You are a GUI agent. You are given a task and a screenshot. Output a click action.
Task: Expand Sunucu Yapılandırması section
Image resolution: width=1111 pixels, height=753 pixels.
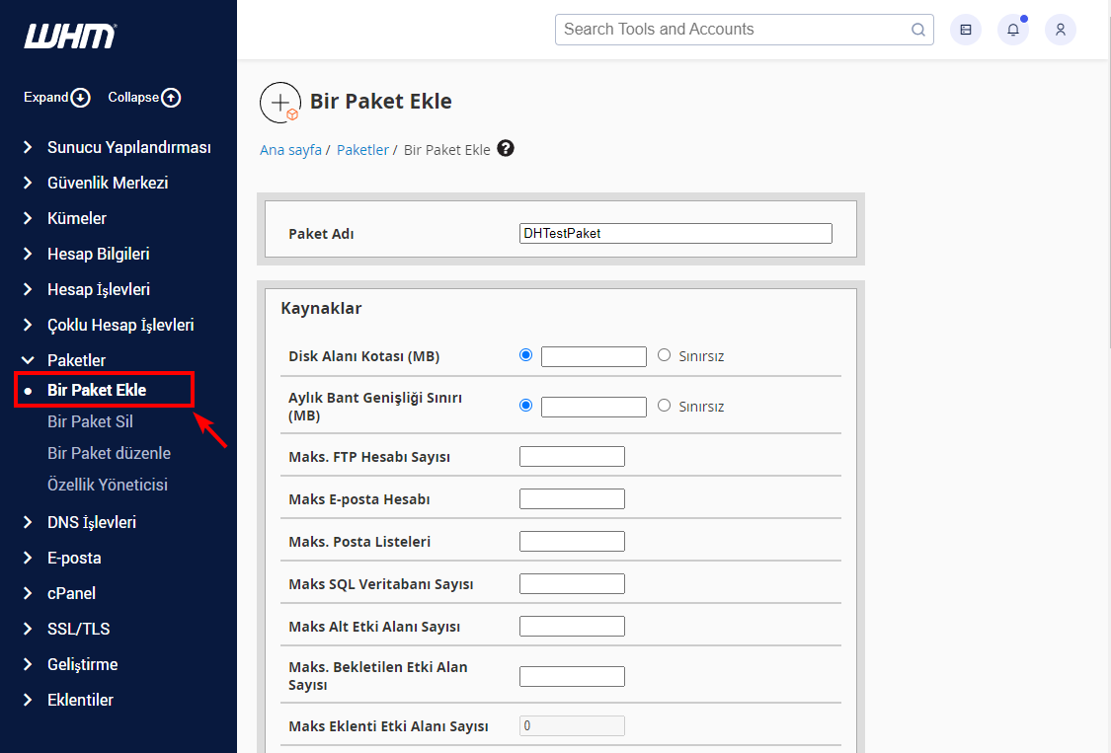[128, 147]
